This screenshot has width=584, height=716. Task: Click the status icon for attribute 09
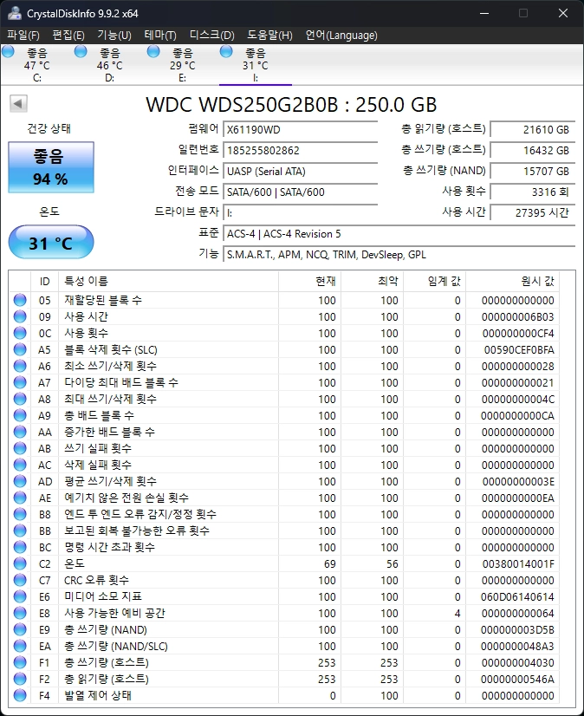[20, 316]
